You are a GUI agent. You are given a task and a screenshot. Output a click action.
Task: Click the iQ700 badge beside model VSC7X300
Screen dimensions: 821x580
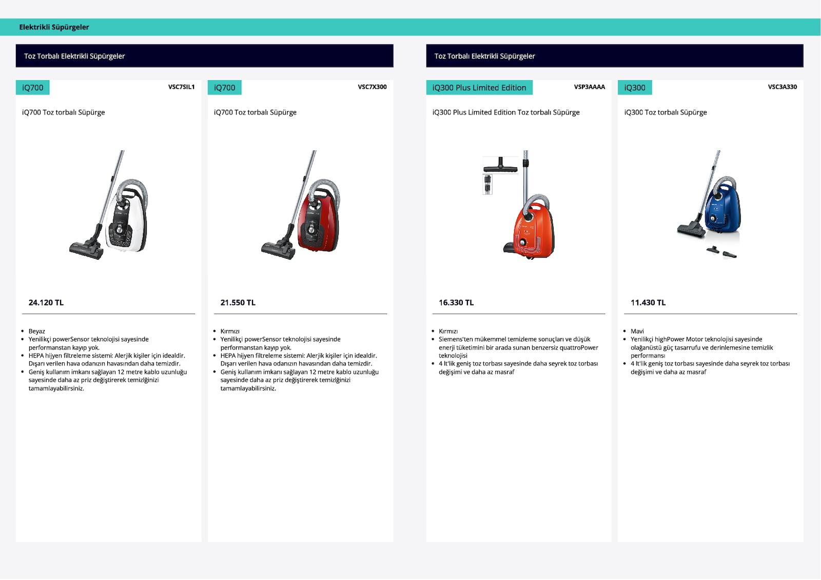[225, 88]
